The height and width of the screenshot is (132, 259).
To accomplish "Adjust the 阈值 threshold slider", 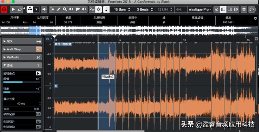I will click(x=22, y=82).
